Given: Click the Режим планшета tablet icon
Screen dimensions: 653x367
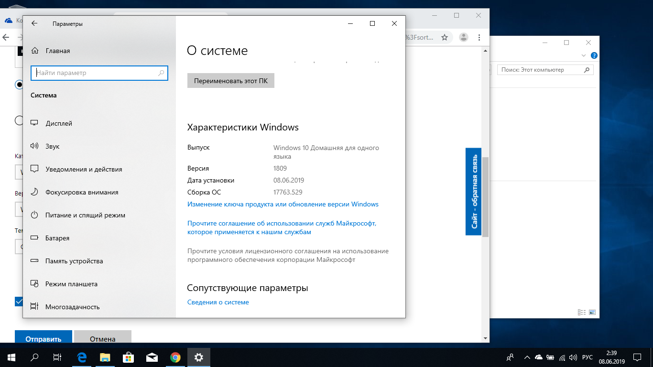Looking at the screenshot, I should click(34, 284).
